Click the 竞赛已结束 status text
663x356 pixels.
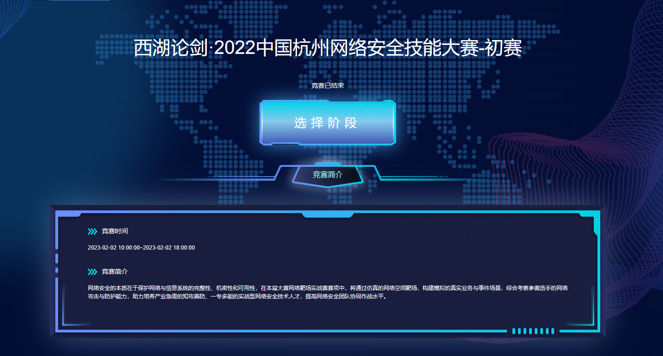pyautogui.click(x=328, y=86)
